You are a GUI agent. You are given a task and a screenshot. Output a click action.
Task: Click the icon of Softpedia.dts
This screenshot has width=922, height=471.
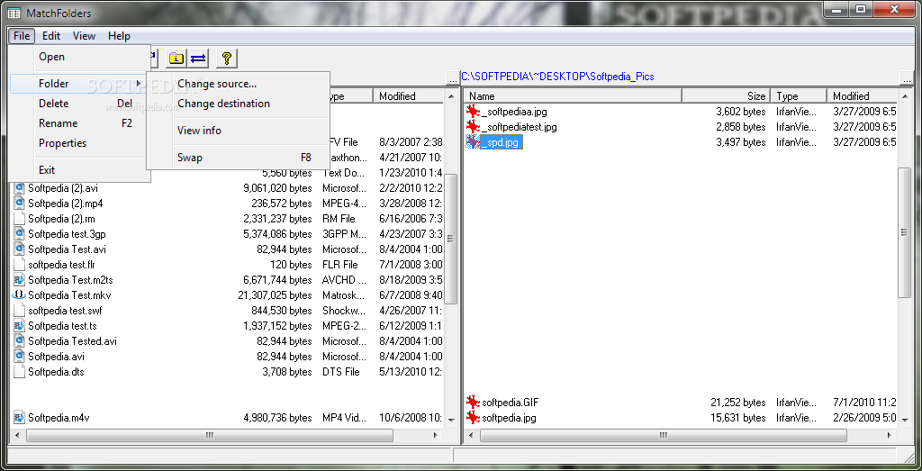(x=19, y=372)
